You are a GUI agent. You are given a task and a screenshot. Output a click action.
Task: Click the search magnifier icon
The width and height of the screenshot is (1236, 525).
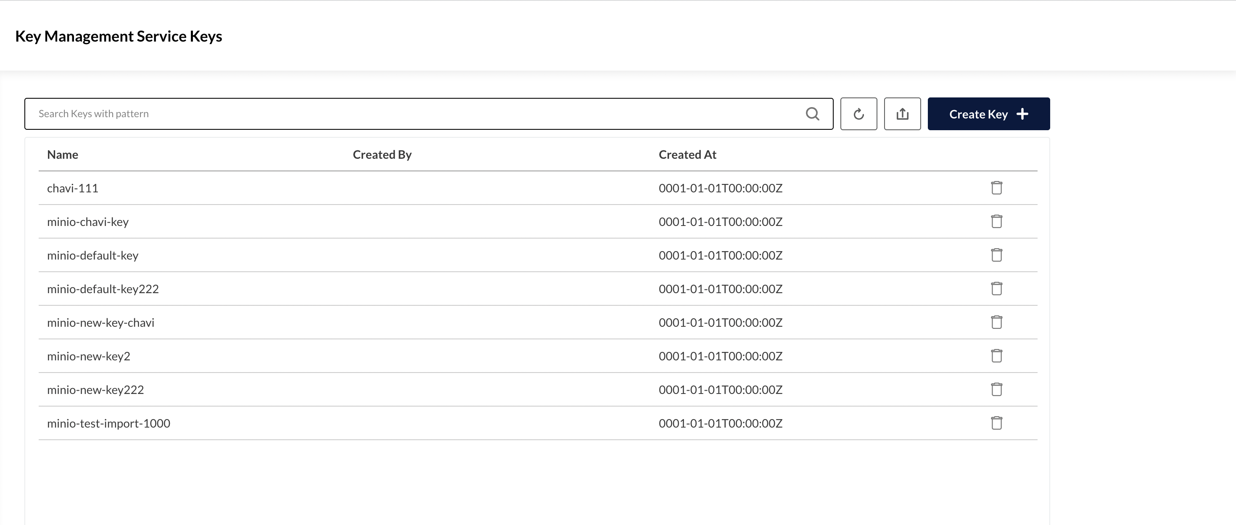pyautogui.click(x=812, y=114)
